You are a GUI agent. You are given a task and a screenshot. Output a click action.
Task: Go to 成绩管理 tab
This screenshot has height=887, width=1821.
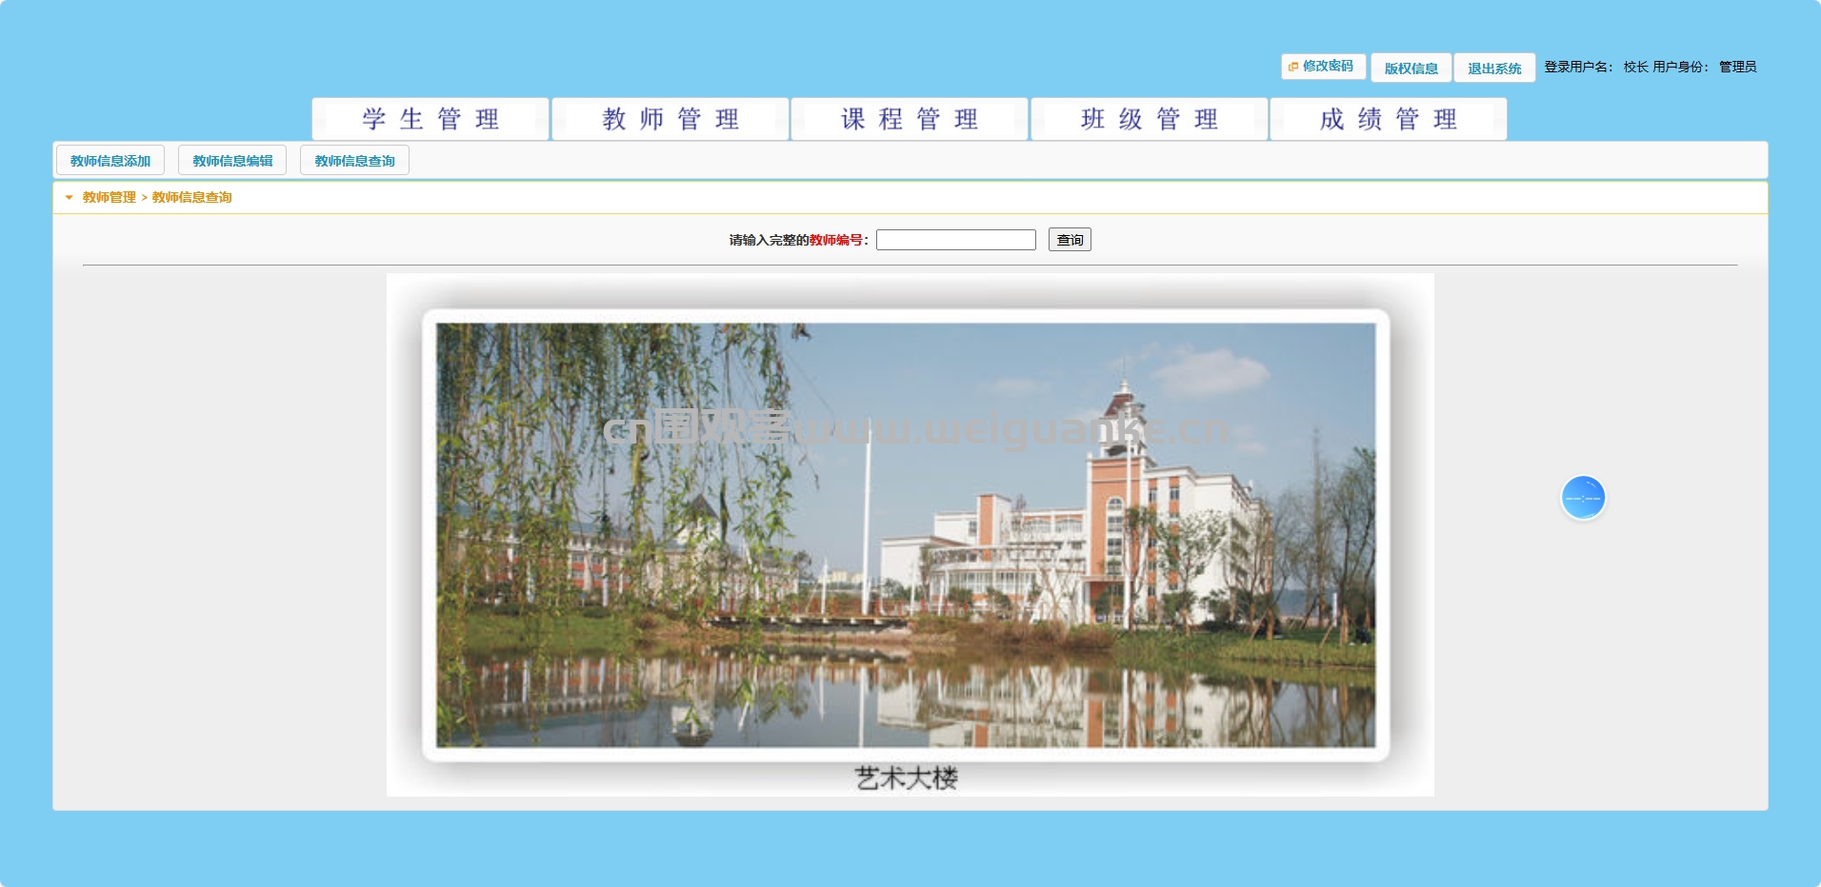tap(1389, 119)
